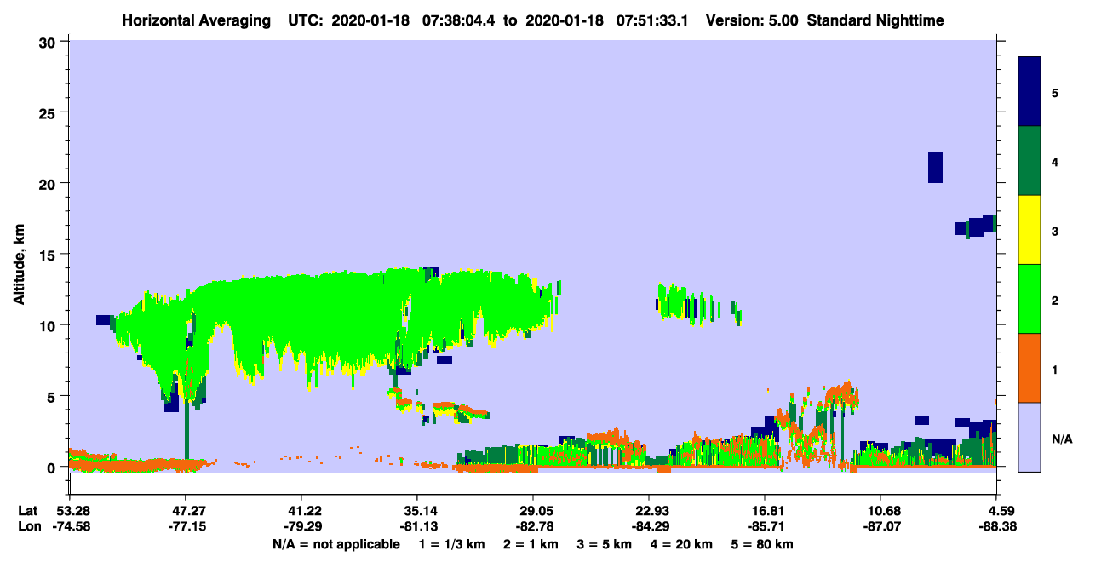This screenshot has height=568, width=1107.
Task: Click the lavender N/A colorbar segment
Action: click(x=1030, y=436)
